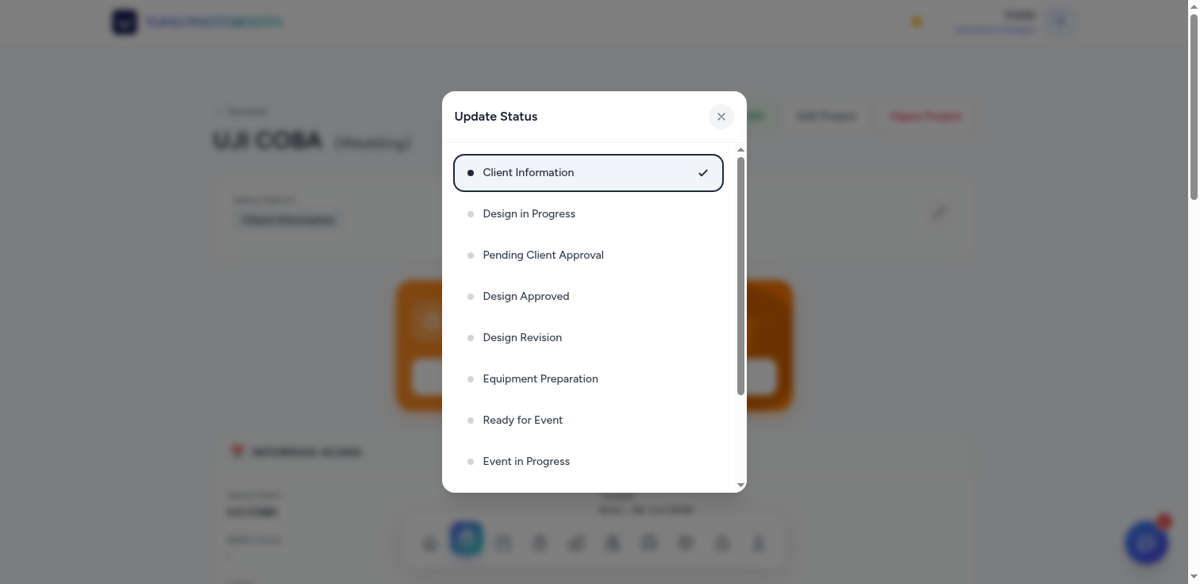
Task: Click the checkmark on Client Information
Action: click(x=702, y=173)
